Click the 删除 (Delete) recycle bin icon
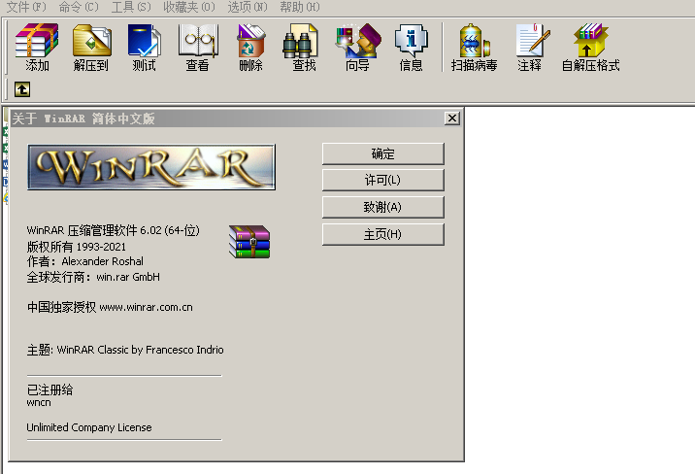The height and width of the screenshot is (474, 695). [x=250, y=47]
